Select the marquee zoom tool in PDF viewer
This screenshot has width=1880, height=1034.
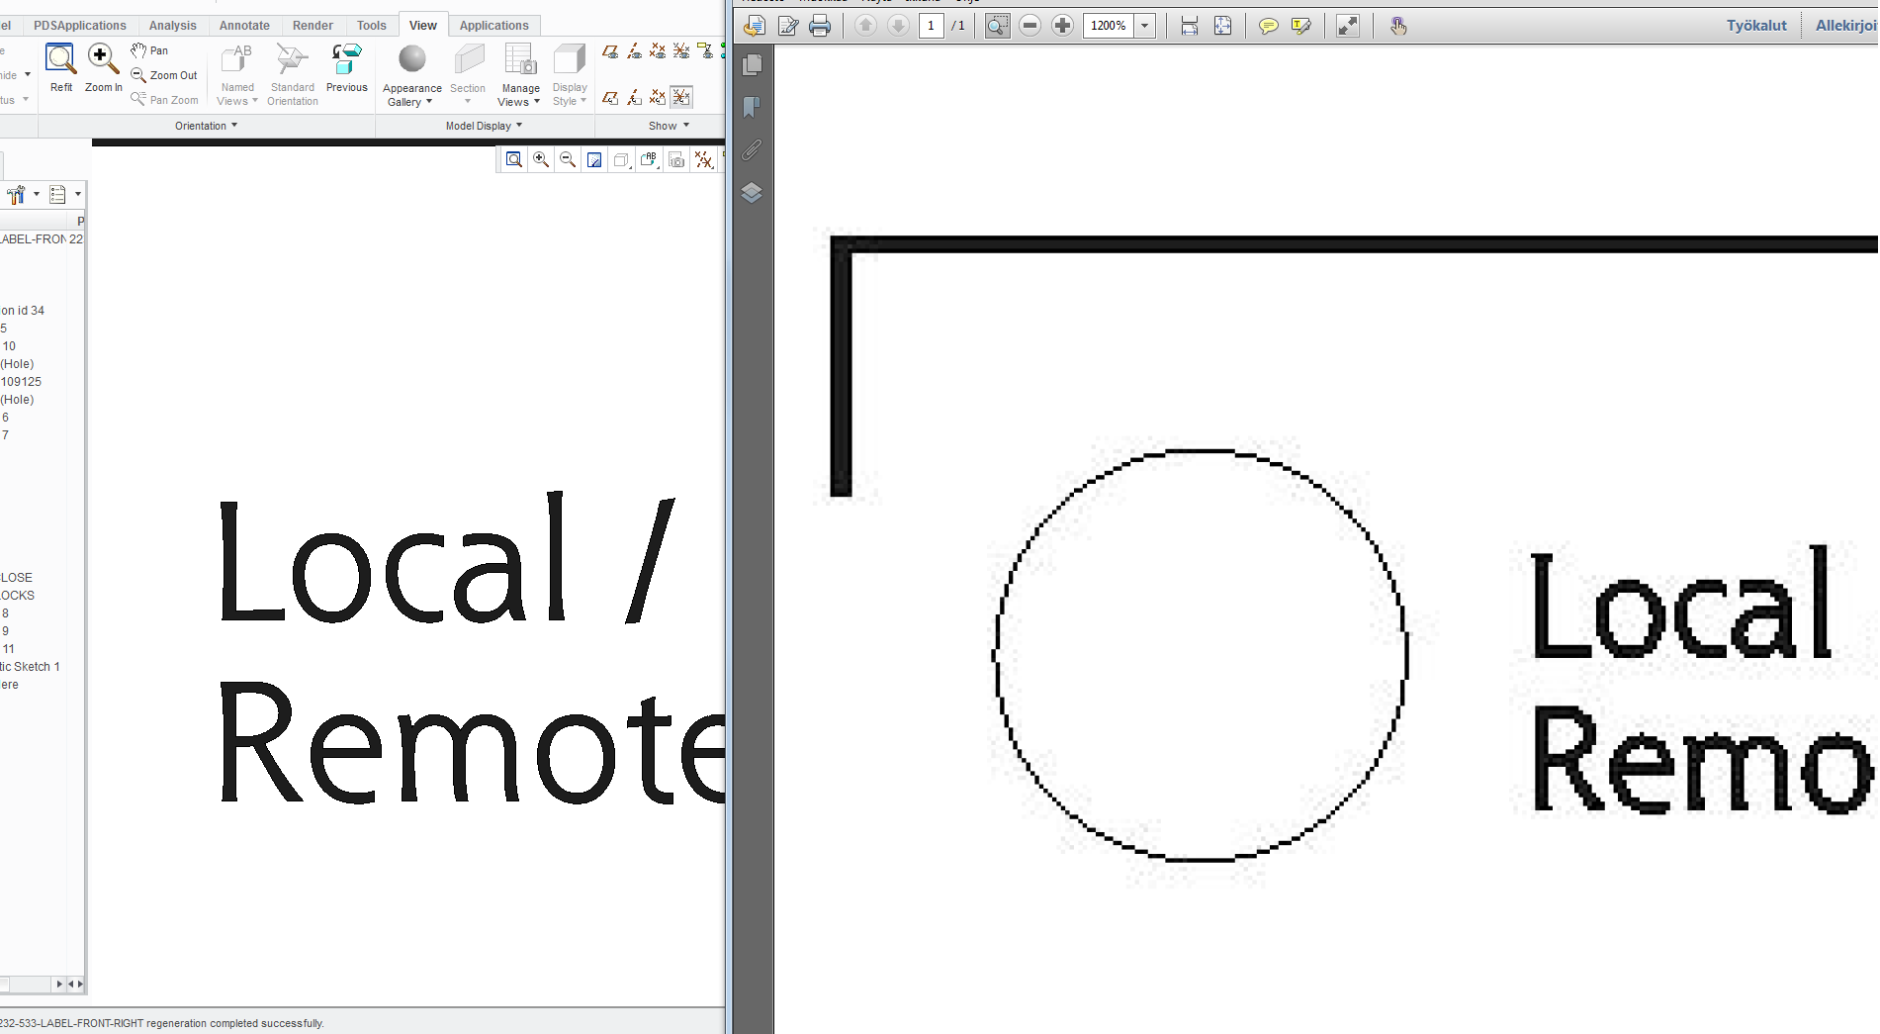pos(998,26)
